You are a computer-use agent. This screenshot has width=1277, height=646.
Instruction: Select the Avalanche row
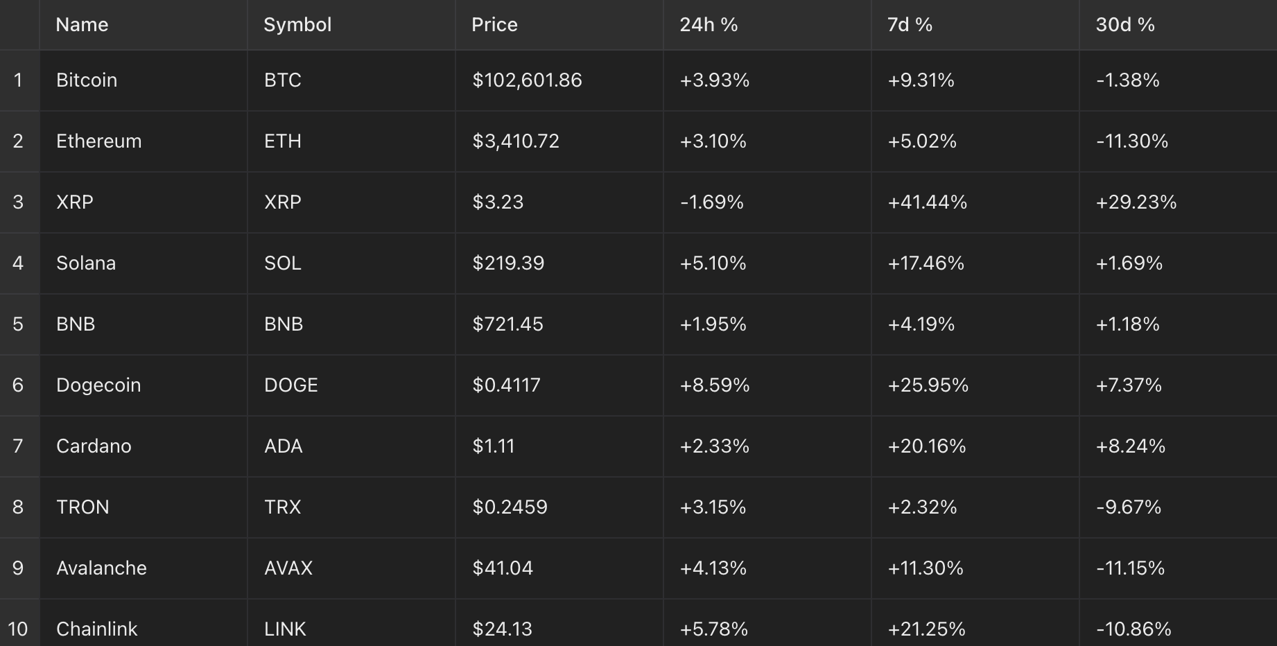(x=101, y=568)
